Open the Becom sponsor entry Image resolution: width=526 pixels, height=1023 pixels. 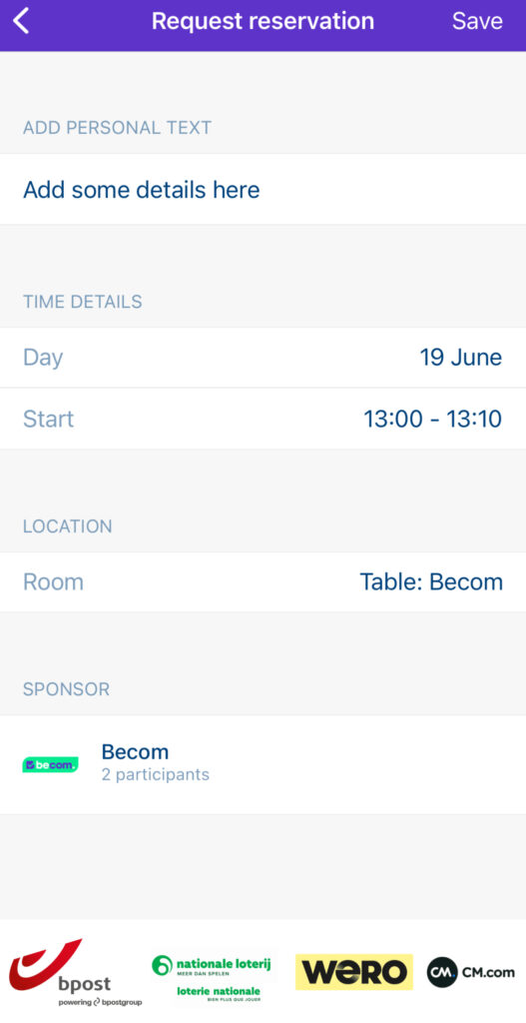(x=263, y=764)
